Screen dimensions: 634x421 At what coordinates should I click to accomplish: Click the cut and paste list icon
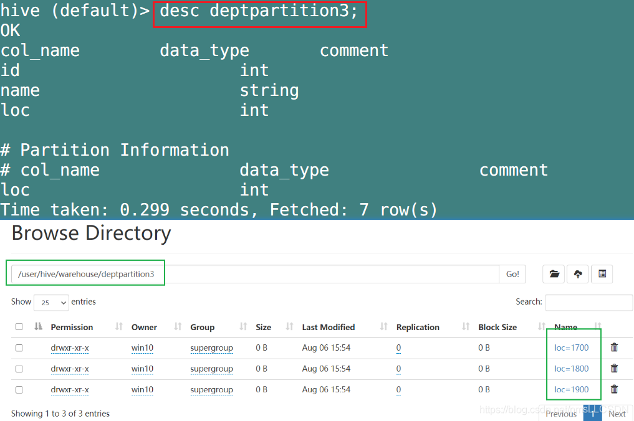[602, 274]
